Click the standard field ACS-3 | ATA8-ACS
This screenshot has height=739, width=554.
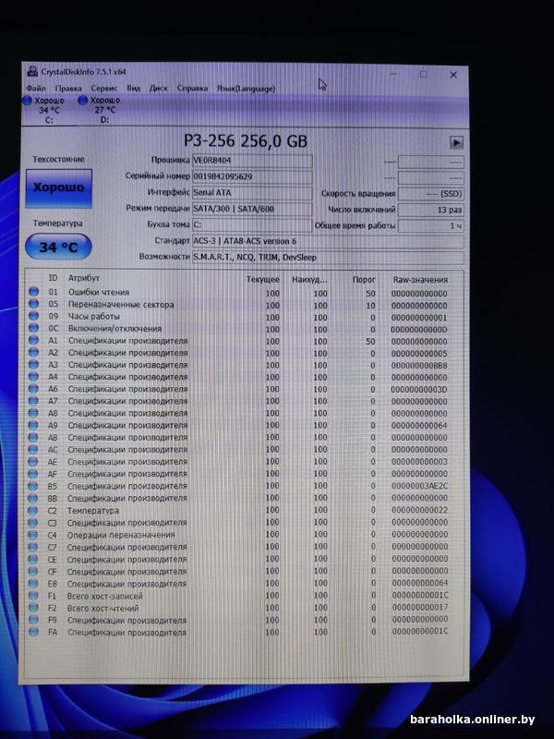click(328, 241)
